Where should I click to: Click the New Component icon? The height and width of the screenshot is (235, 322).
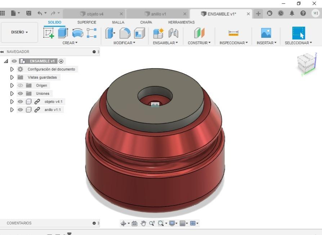point(158,33)
